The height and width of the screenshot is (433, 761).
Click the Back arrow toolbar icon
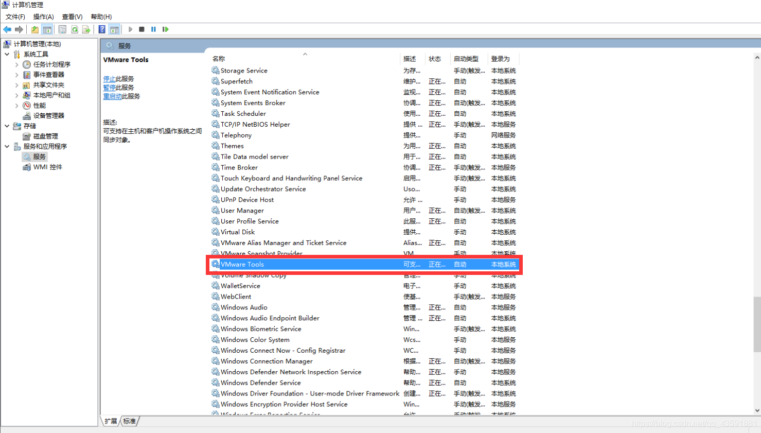tap(7, 29)
